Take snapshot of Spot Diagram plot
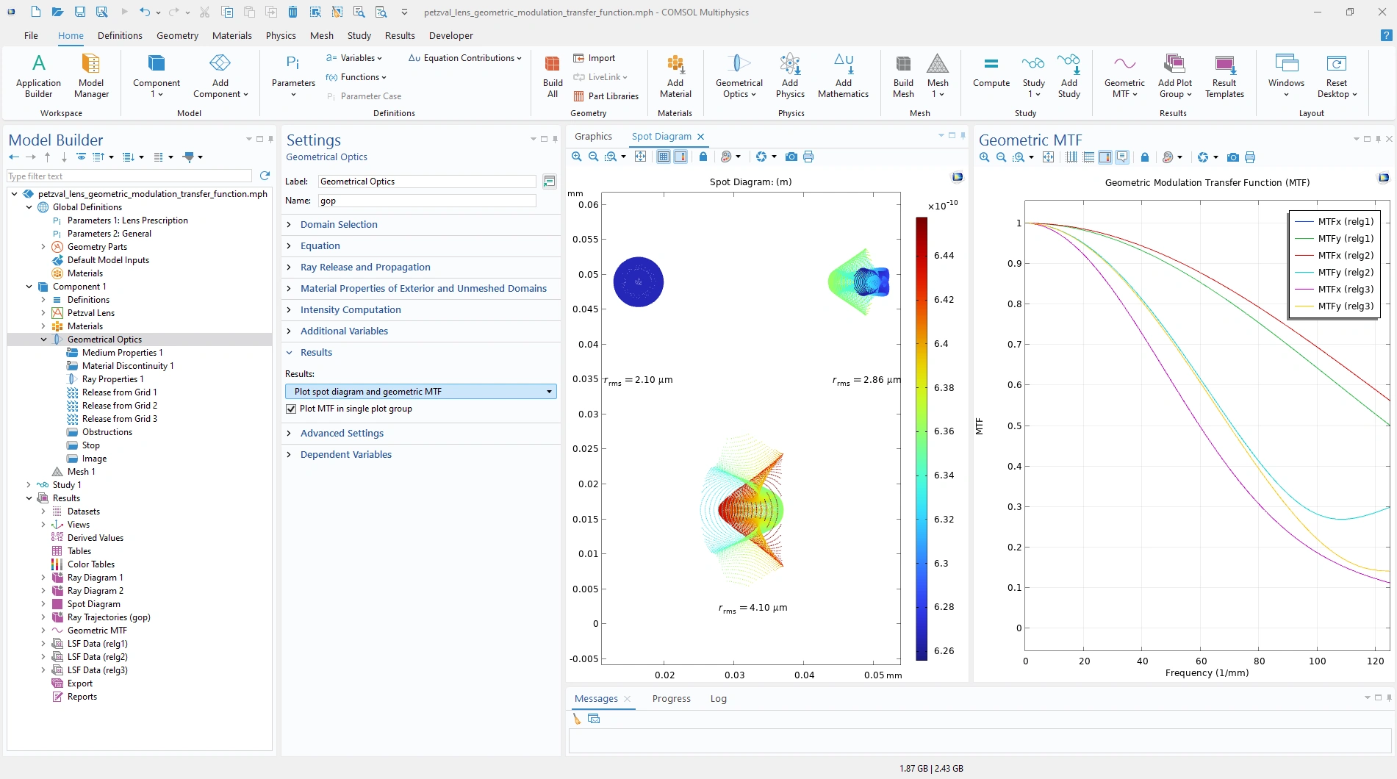The image size is (1397, 779). pos(791,157)
